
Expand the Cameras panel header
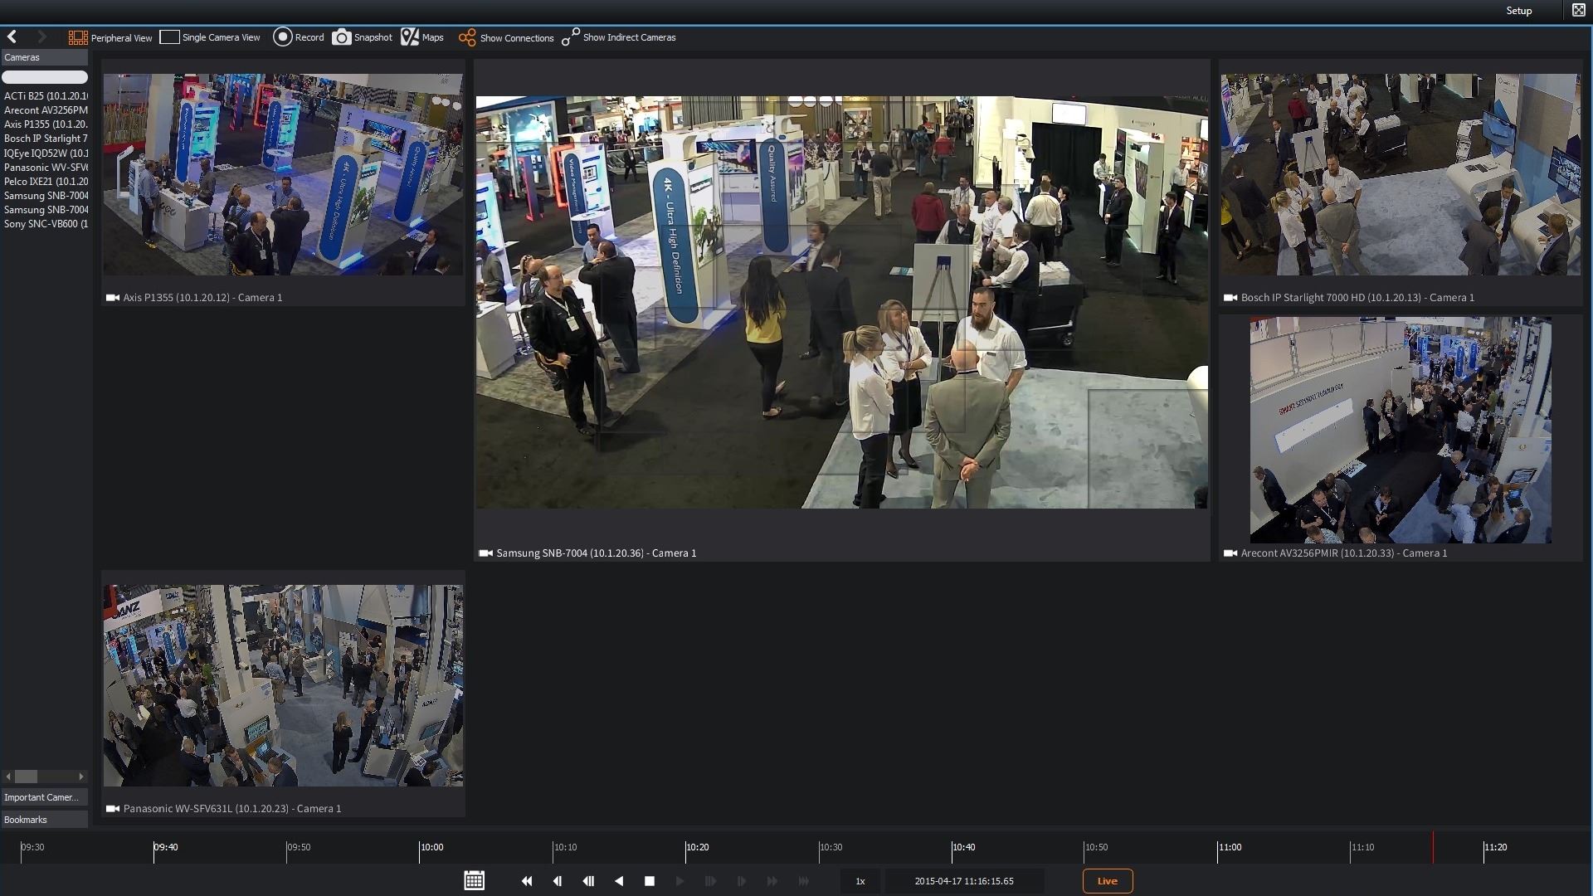click(45, 57)
